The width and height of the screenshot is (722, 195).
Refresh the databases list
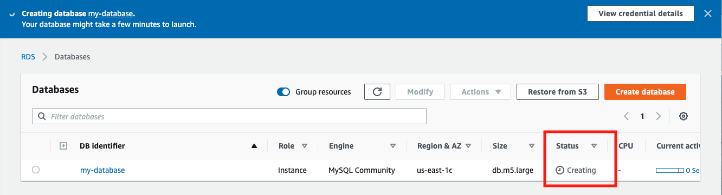point(377,92)
